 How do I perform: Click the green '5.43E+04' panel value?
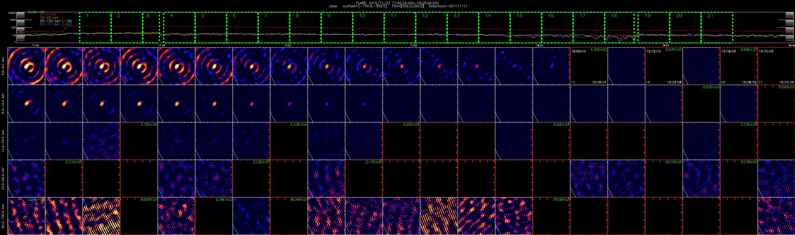tap(298, 124)
